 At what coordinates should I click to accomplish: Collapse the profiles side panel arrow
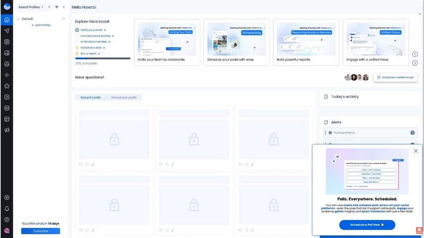tap(64, 7)
